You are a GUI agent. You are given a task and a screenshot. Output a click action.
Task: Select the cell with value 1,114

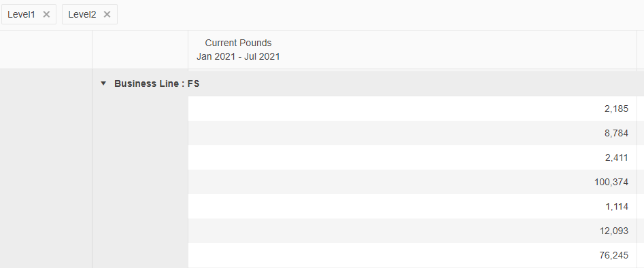click(412, 206)
